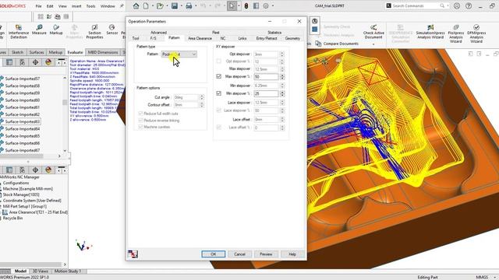
Task: Click the Rebuild traffic light icon
Action: click(x=246, y=5)
